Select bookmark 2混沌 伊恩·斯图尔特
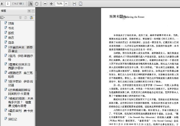180x126 pixels. 20,58
